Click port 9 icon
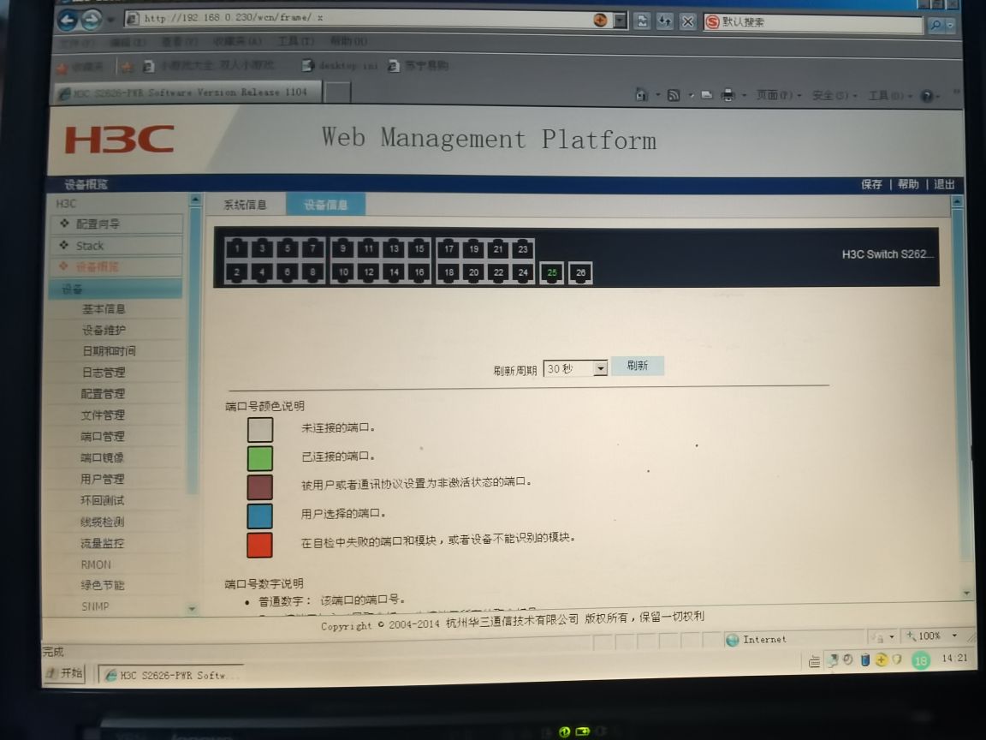This screenshot has height=740, width=986. [342, 248]
